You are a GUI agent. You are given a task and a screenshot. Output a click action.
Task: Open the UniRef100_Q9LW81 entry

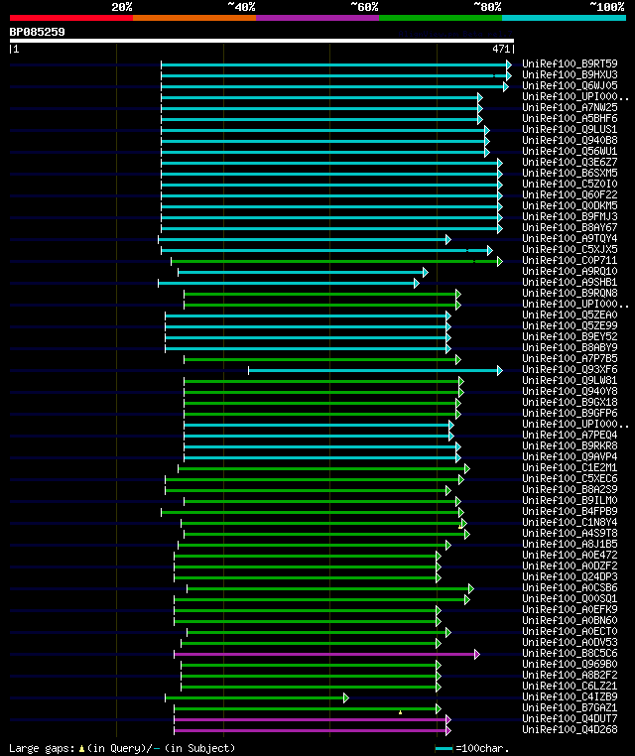[x=570, y=381]
